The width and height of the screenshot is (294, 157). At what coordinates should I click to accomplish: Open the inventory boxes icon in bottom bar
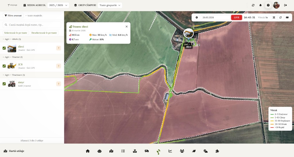135,151
